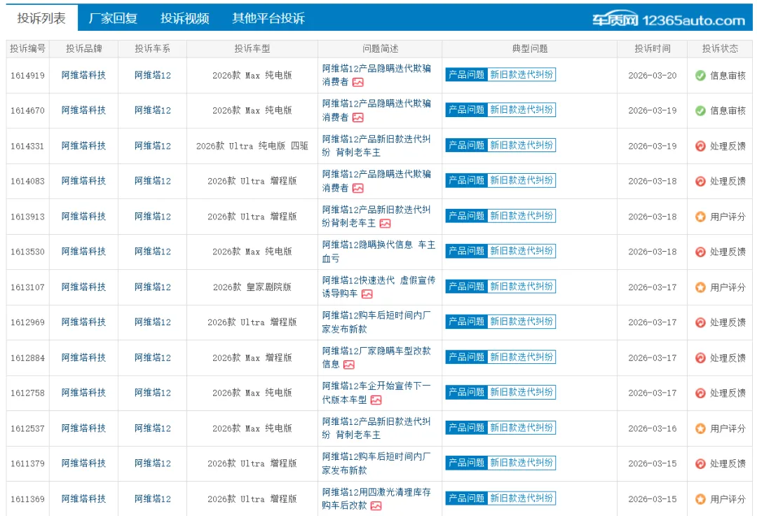This screenshot has width=757, height=516.
Task: Click orange 用户评分 status icon for 1613107
Action: [x=700, y=287]
